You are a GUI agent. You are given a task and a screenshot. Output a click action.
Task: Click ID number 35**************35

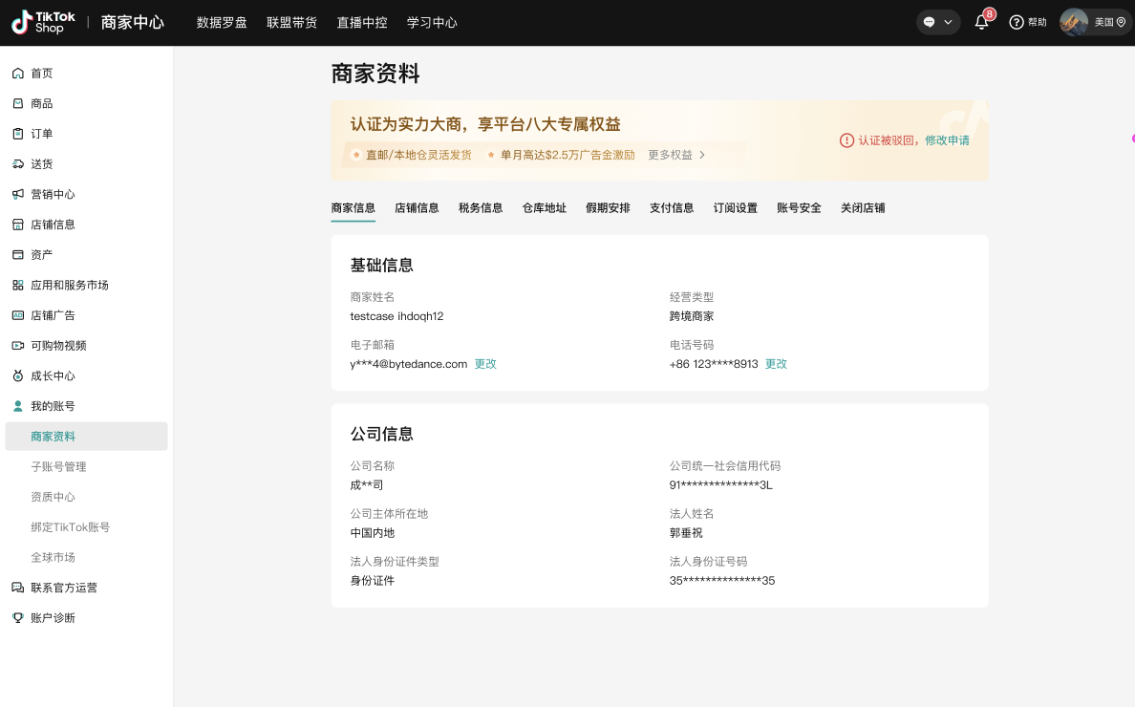point(722,581)
